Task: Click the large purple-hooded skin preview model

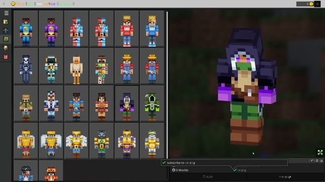Action: [247, 86]
